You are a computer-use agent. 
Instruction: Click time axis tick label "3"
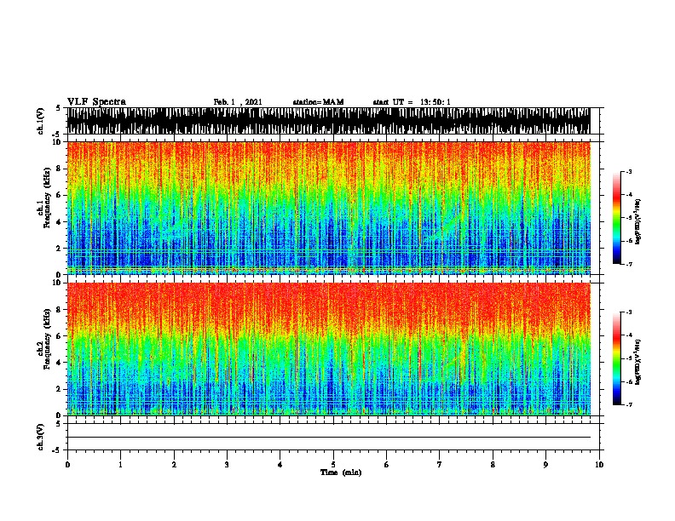[227, 465]
